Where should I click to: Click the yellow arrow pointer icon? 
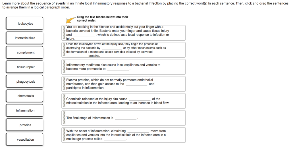click(70, 20)
